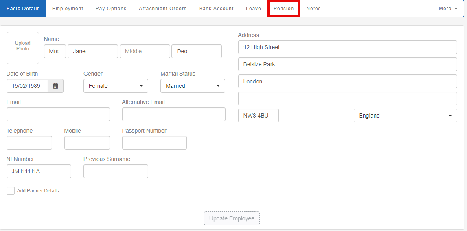Click the first name field with Jane
This screenshot has width=467, height=231.
92,51
